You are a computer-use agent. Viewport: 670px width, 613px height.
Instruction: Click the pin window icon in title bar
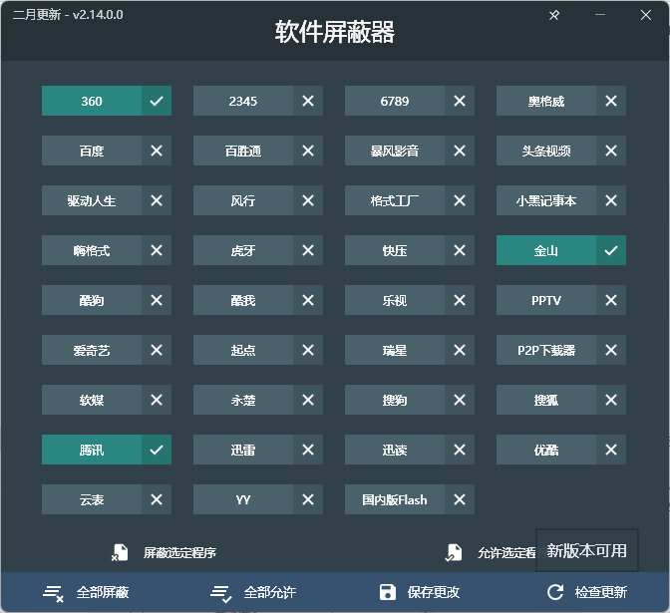pos(555,15)
